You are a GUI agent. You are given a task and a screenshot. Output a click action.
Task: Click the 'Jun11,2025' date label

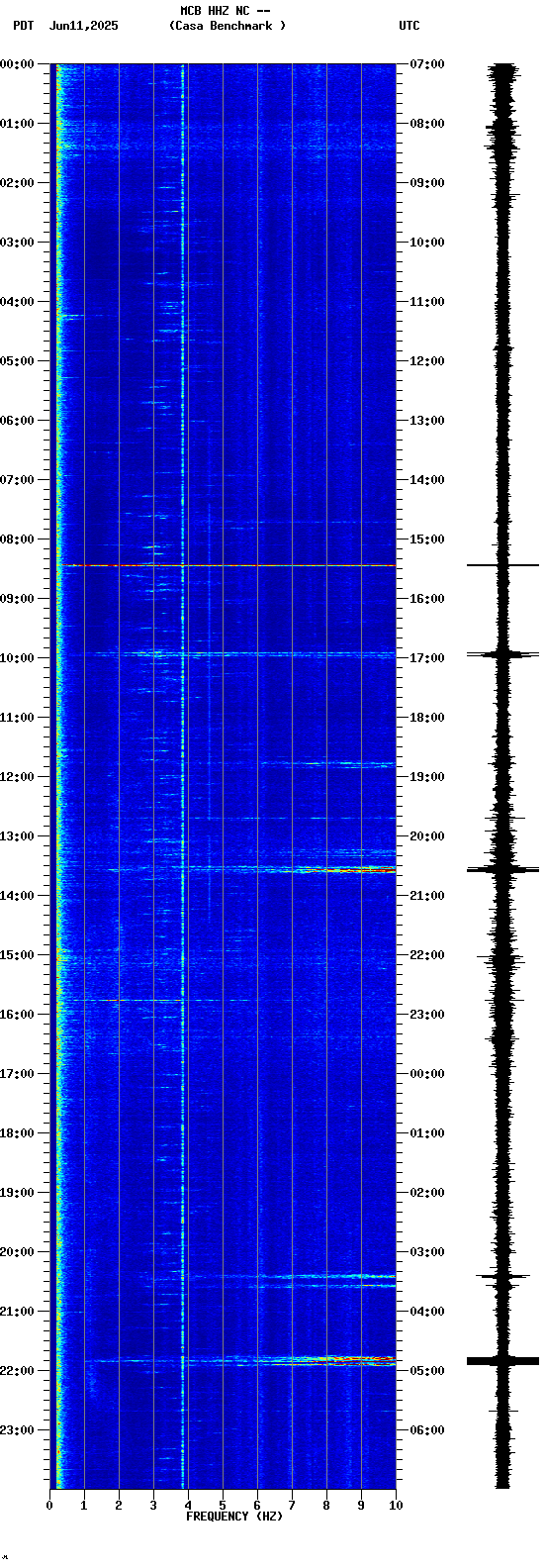(x=83, y=26)
